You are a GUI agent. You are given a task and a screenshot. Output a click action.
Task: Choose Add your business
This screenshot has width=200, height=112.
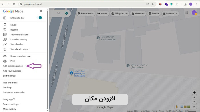[12, 71]
